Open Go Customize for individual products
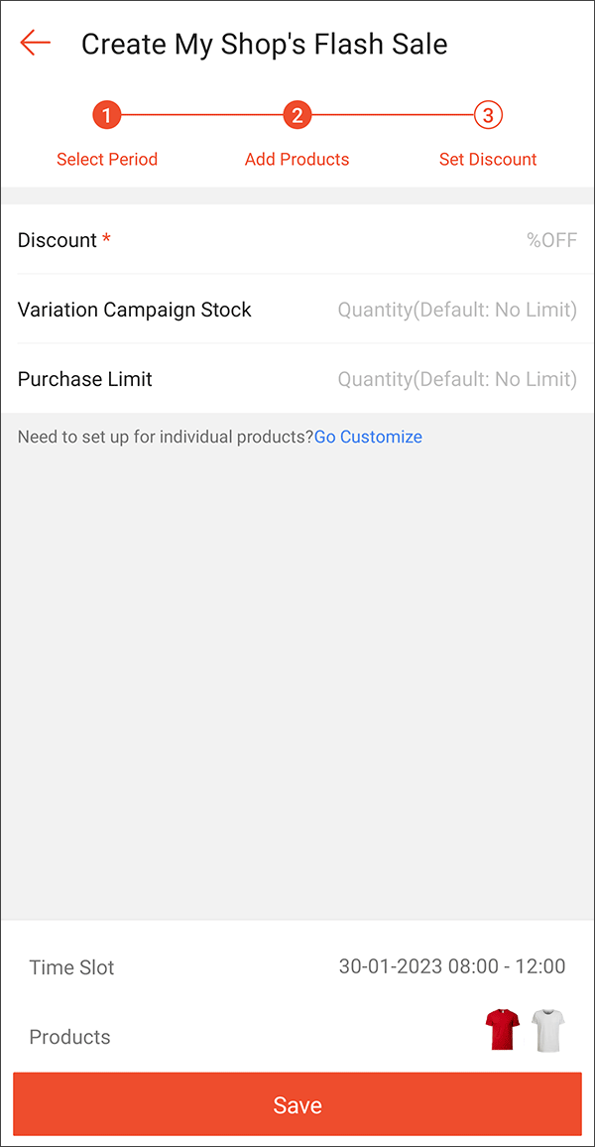The image size is (595, 1147). [x=368, y=437]
